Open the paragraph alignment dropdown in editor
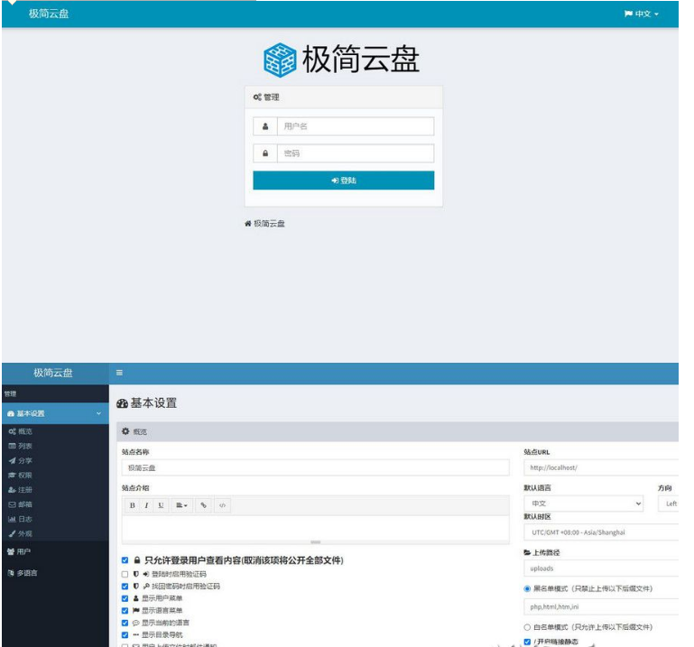 181,505
